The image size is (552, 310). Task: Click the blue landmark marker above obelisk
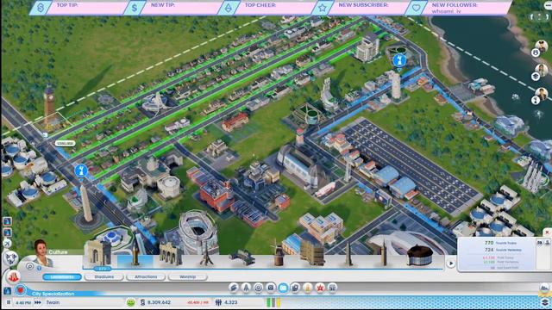point(81,171)
